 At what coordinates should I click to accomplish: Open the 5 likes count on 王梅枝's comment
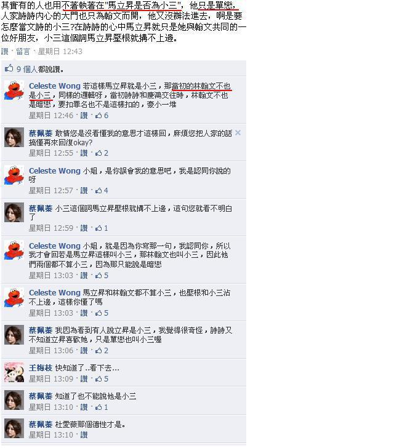[x=102, y=379]
